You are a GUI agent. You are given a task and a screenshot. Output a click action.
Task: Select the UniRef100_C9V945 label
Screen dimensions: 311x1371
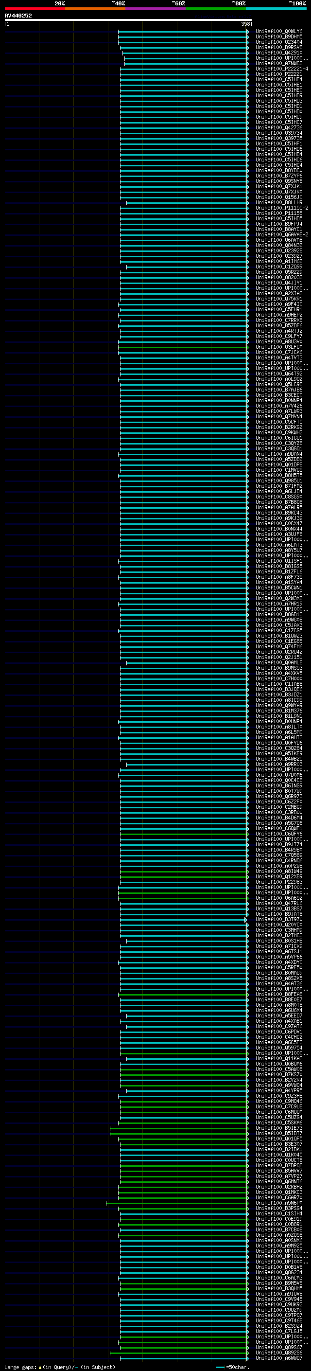[279, 1299]
